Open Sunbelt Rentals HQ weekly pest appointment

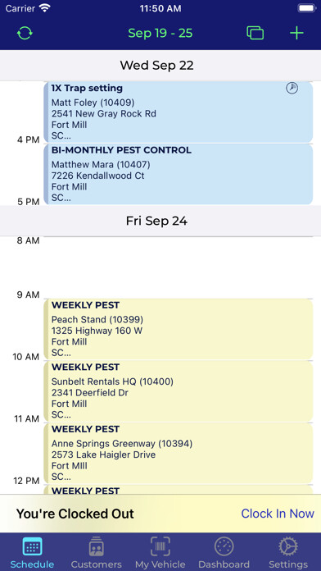179,391
